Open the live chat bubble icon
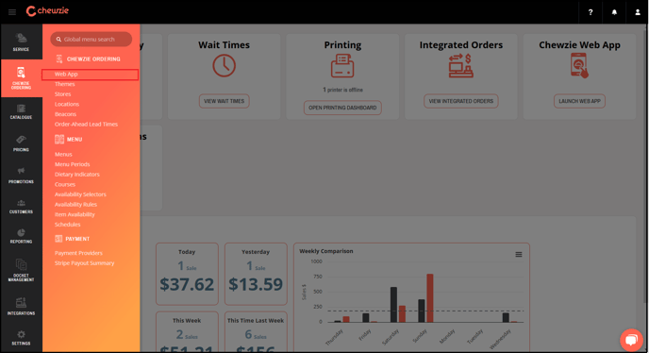 (631, 340)
